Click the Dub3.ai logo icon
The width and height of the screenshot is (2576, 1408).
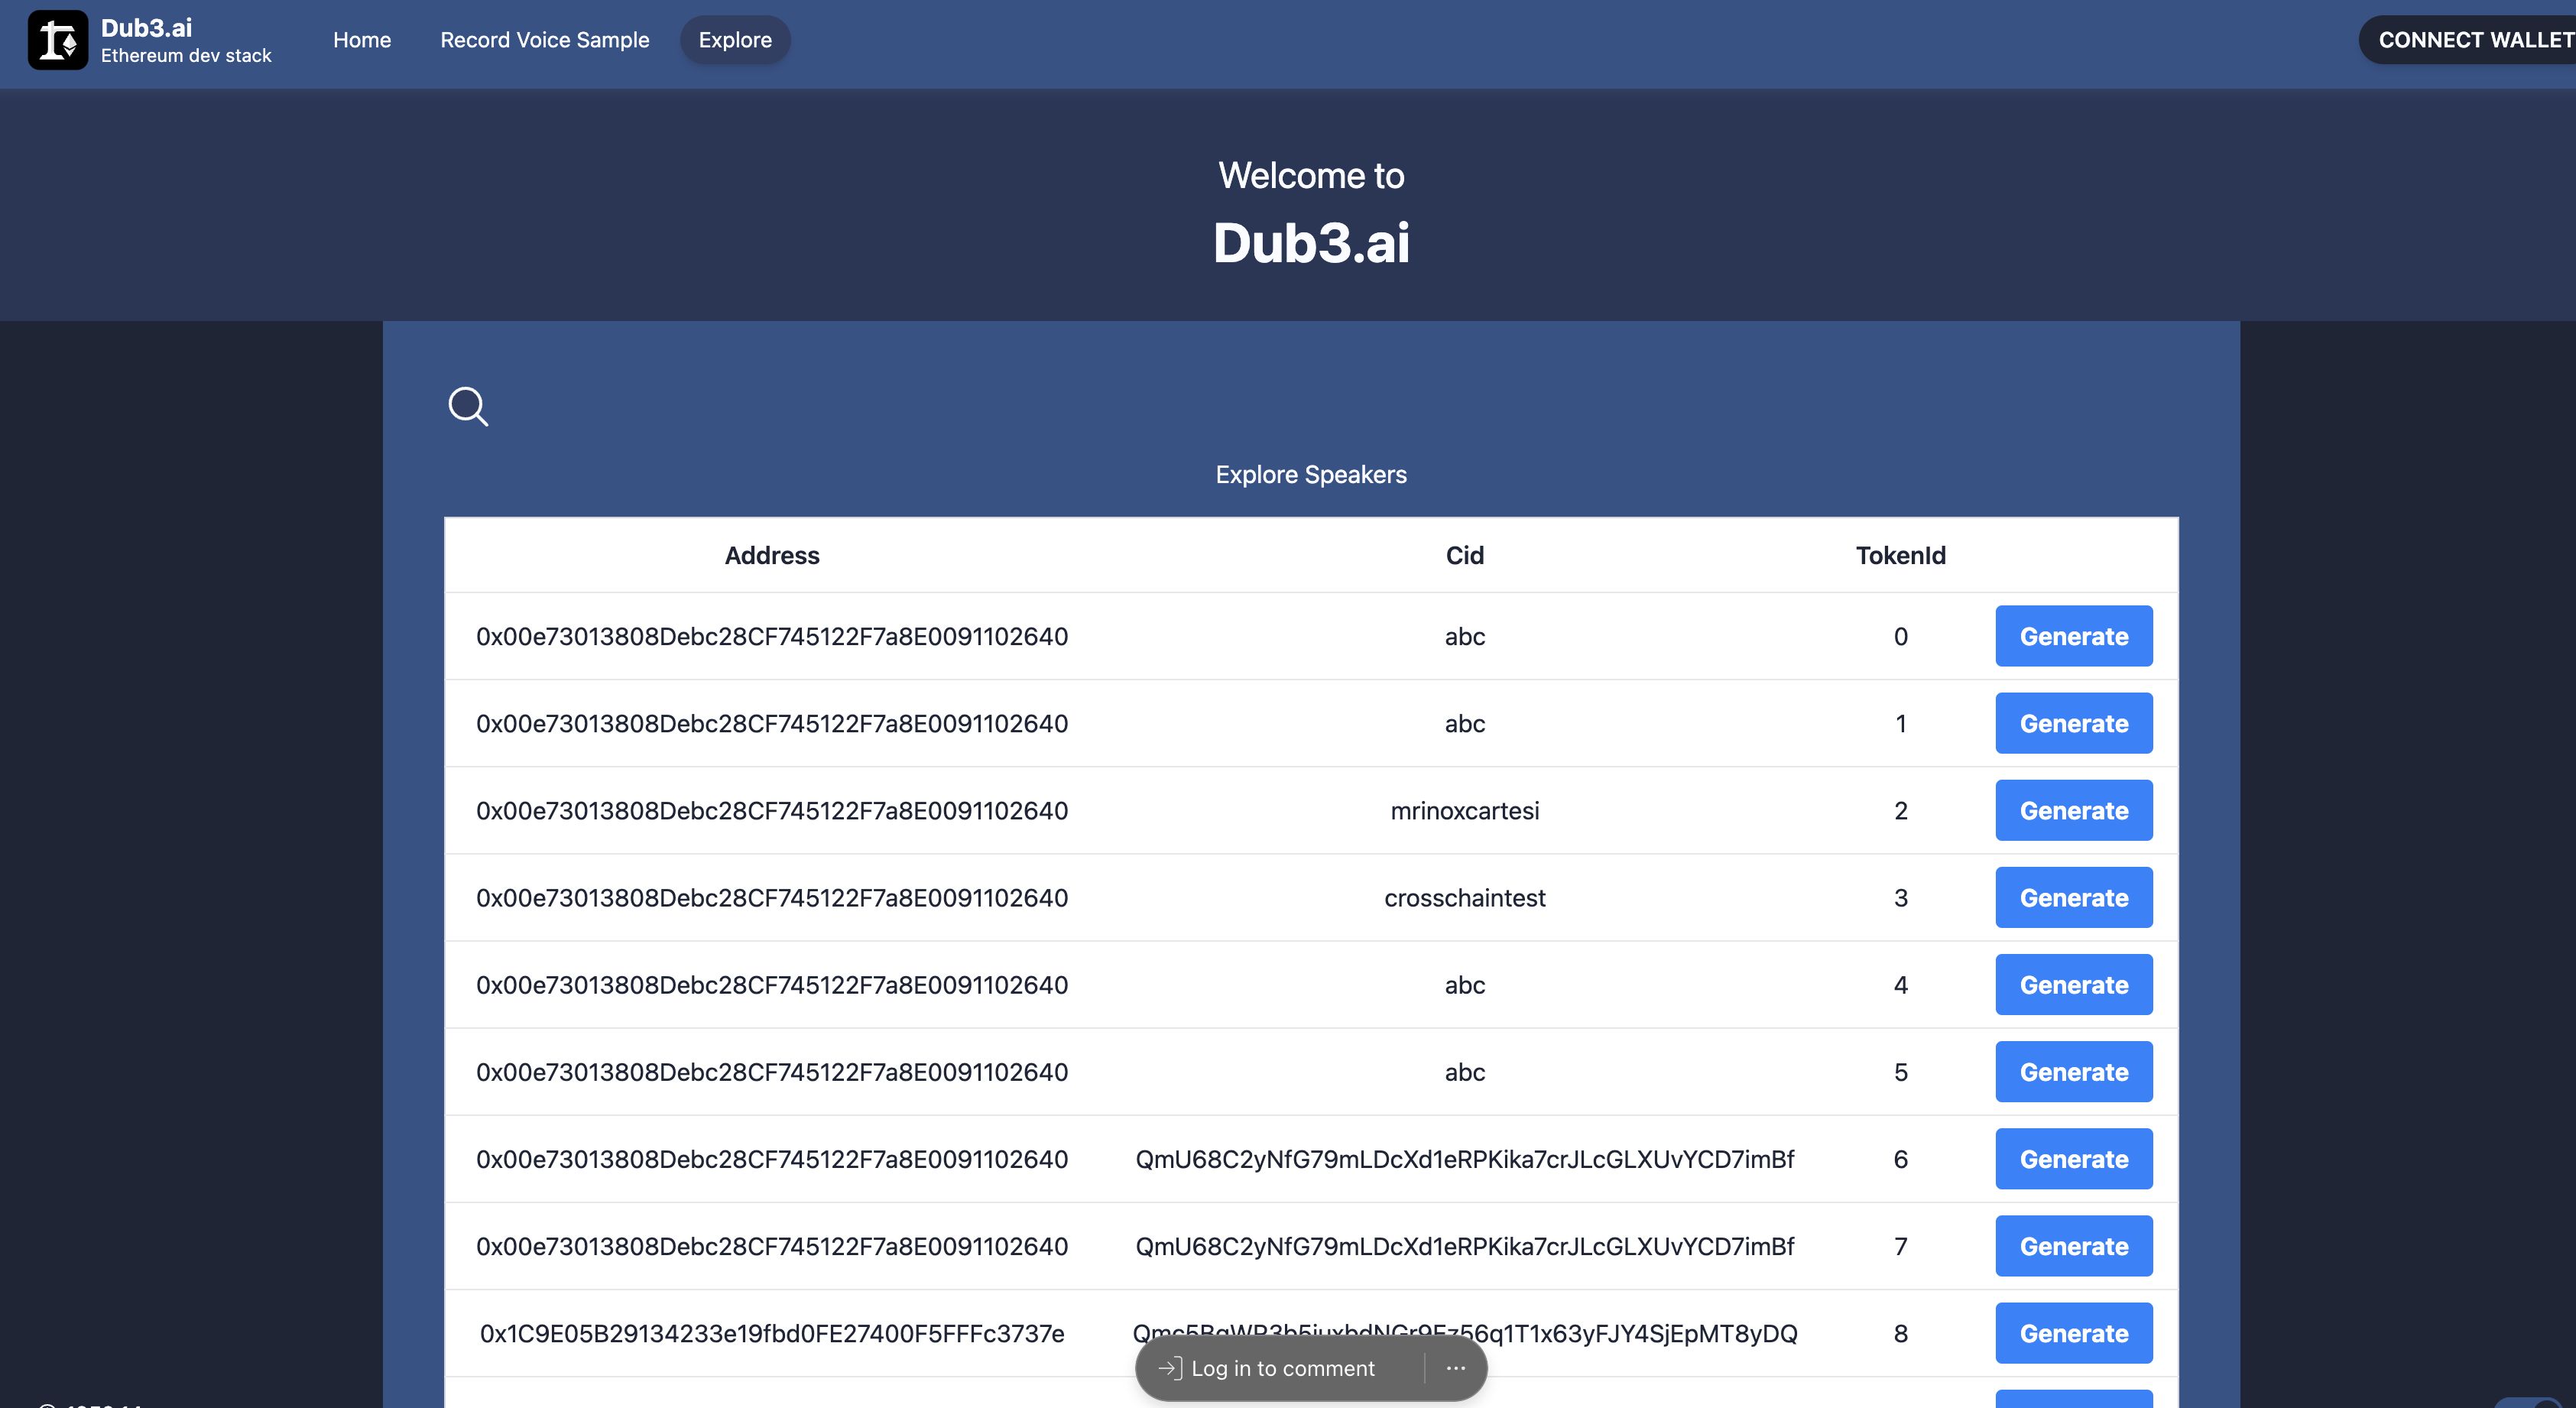58,40
